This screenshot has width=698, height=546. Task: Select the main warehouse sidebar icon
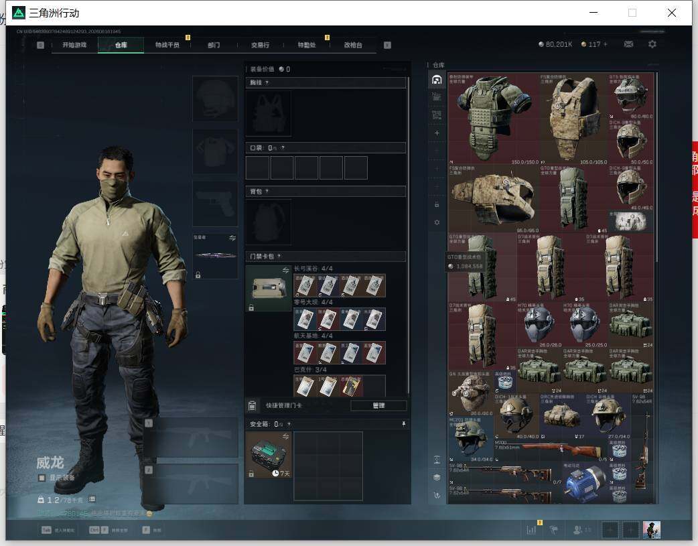click(437, 80)
